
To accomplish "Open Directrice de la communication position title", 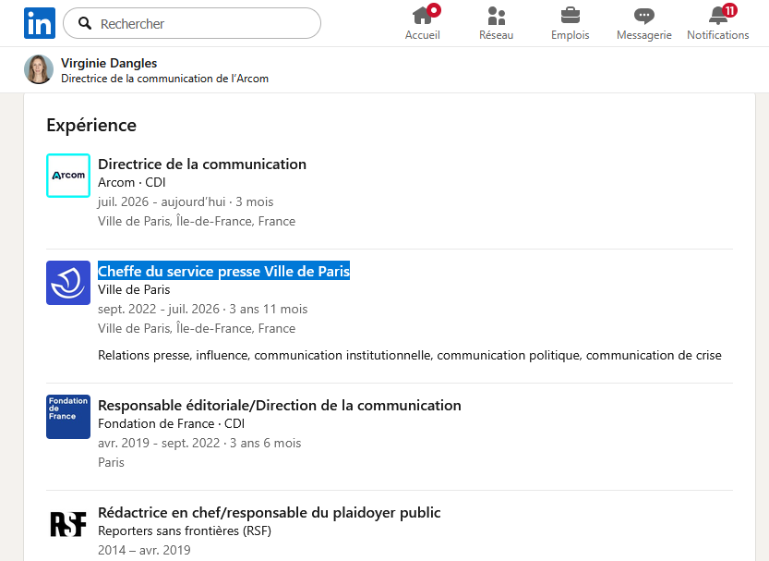I will pos(202,164).
